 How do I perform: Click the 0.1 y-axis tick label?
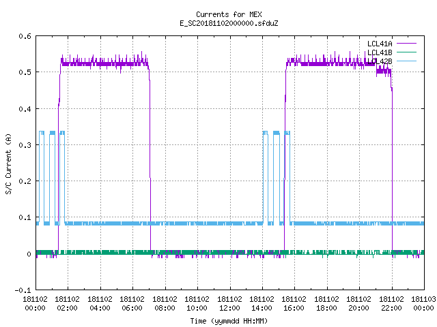(x=25, y=217)
